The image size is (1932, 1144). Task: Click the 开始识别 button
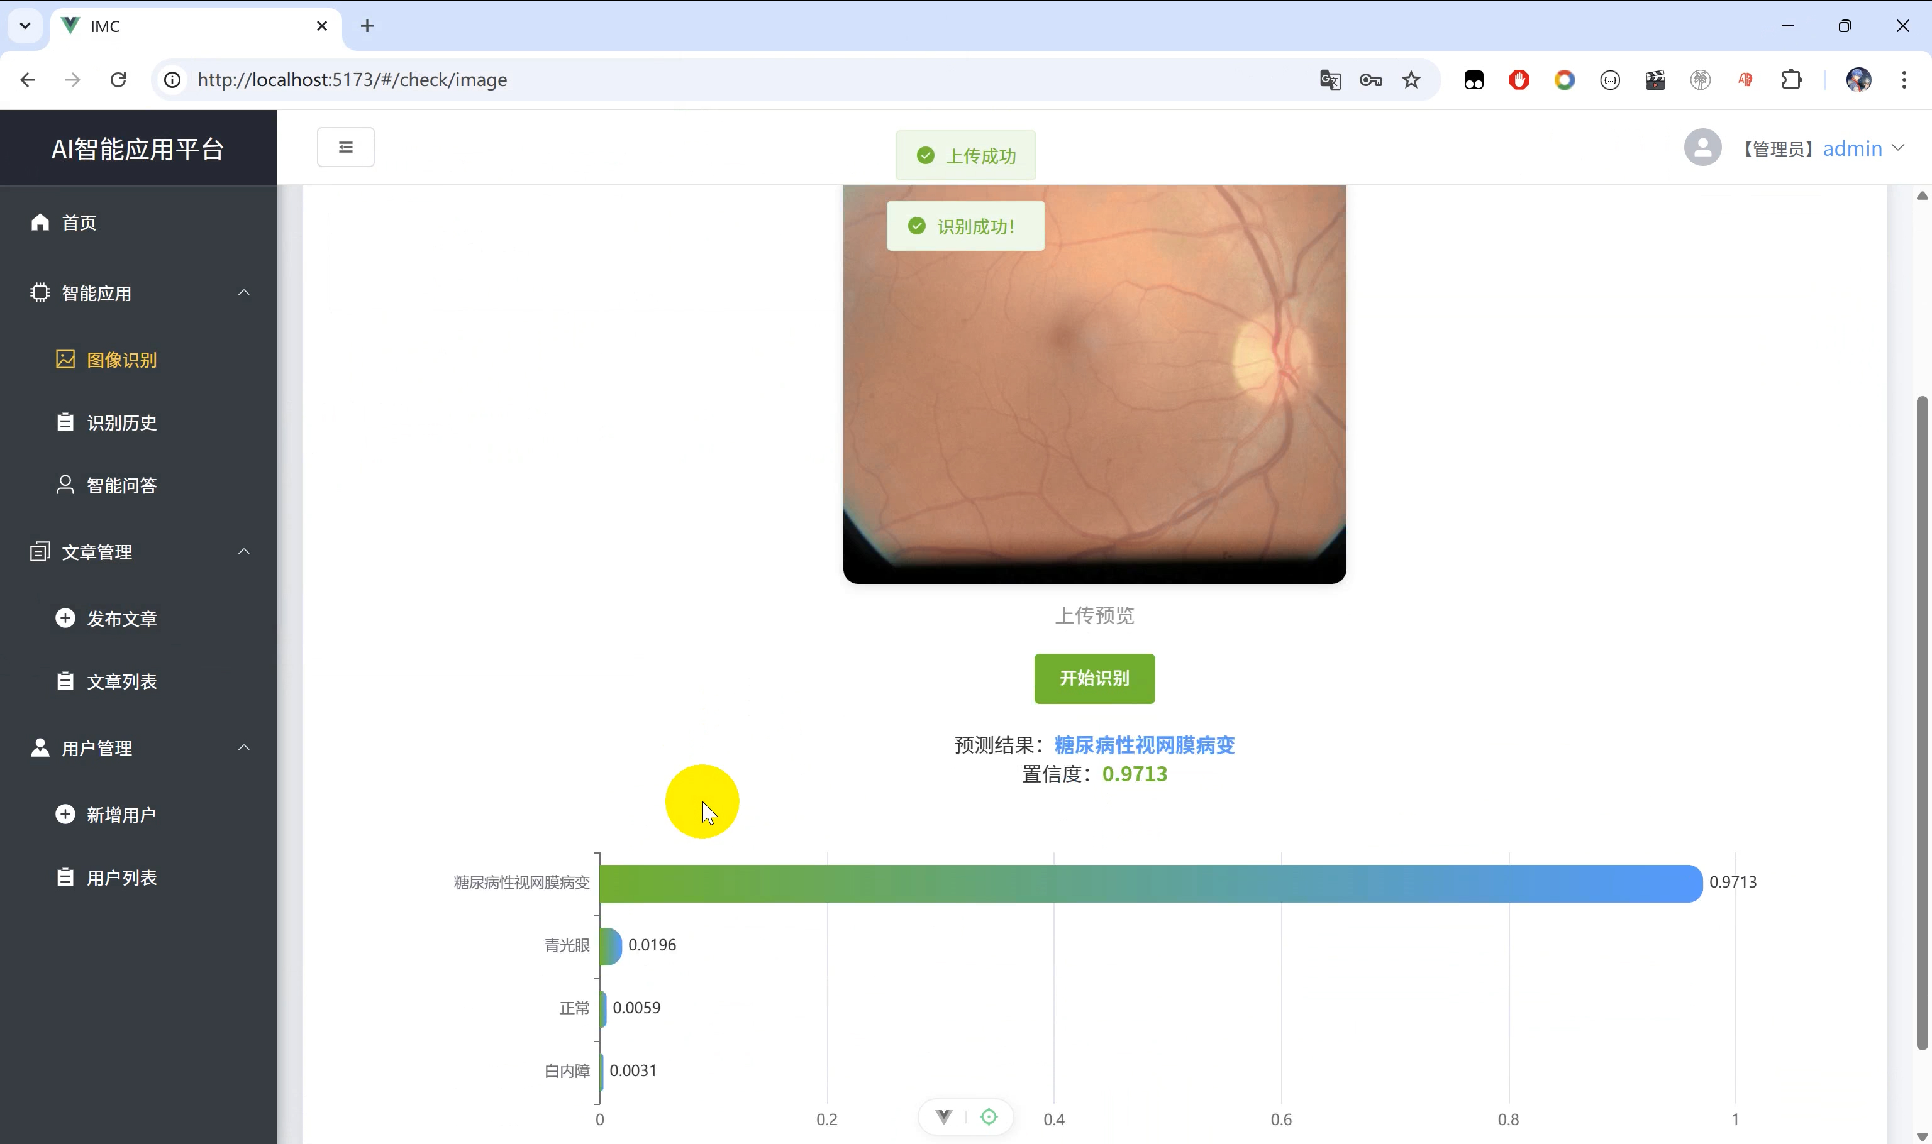(1094, 678)
